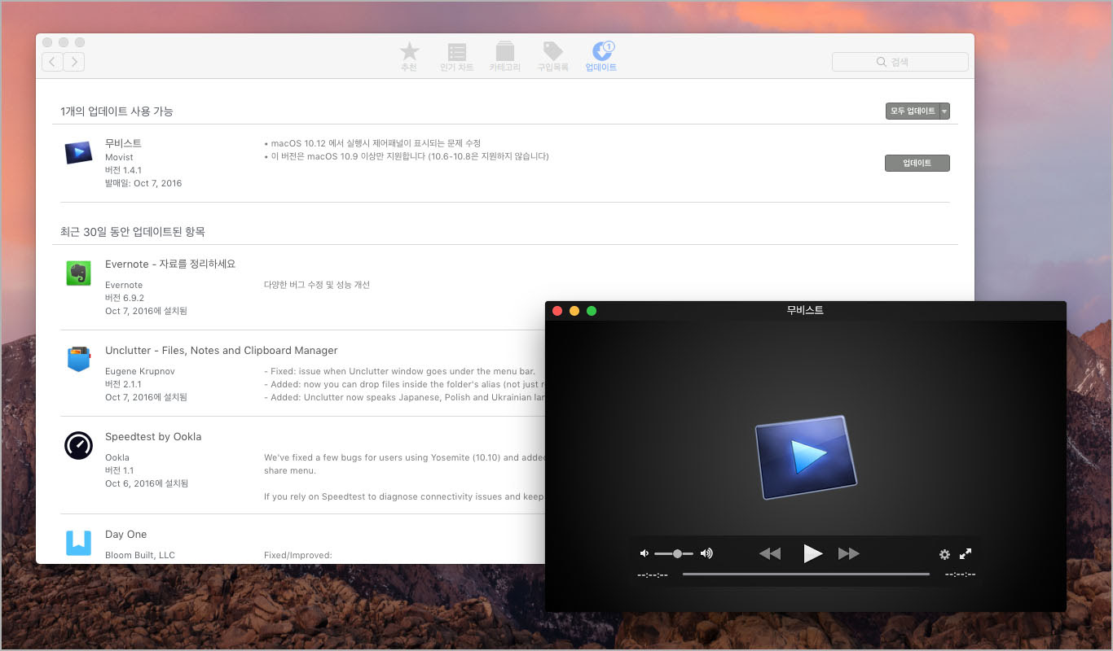The height and width of the screenshot is (651, 1113).
Task: Click the fast-forward button in Movist
Action: pyautogui.click(x=849, y=553)
